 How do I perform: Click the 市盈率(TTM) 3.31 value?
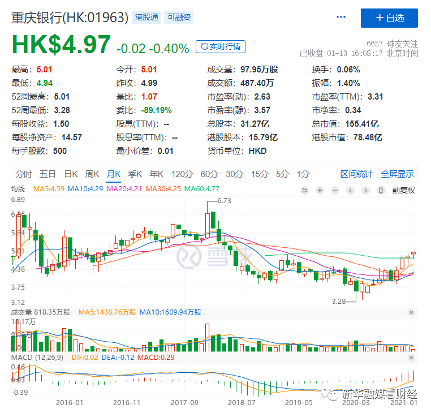point(376,97)
